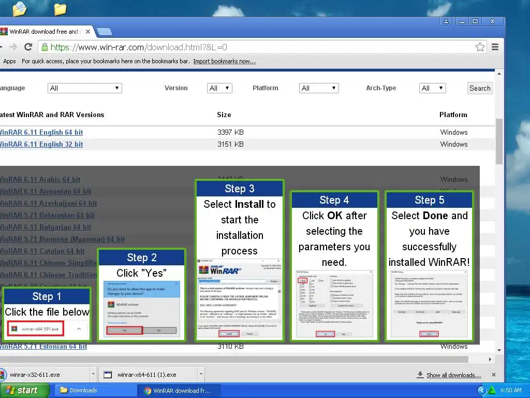Click the Size column header
Image resolution: width=530 pixels, height=398 pixels.
tap(224, 115)
